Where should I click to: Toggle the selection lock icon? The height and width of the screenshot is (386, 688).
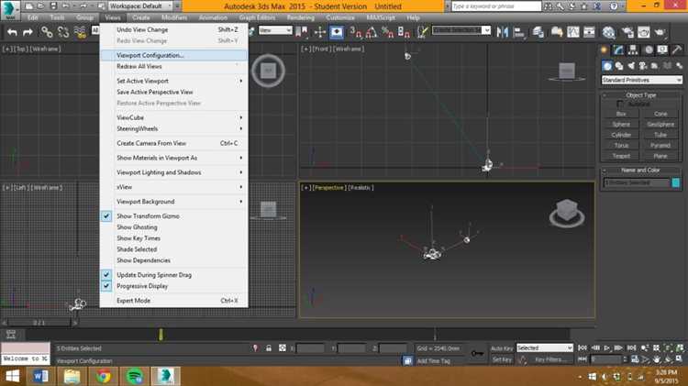(269, 347)
